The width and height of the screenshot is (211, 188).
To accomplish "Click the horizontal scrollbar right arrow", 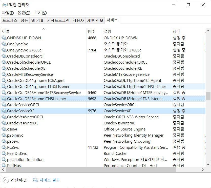I will [x=203, y=170].
